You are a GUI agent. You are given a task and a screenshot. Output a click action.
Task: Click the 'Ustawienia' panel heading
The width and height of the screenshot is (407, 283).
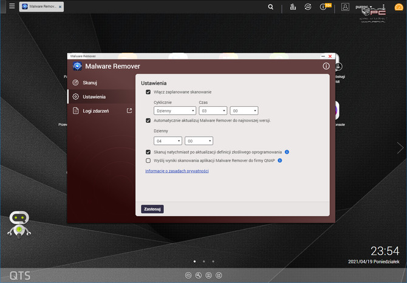click(154, 83)
